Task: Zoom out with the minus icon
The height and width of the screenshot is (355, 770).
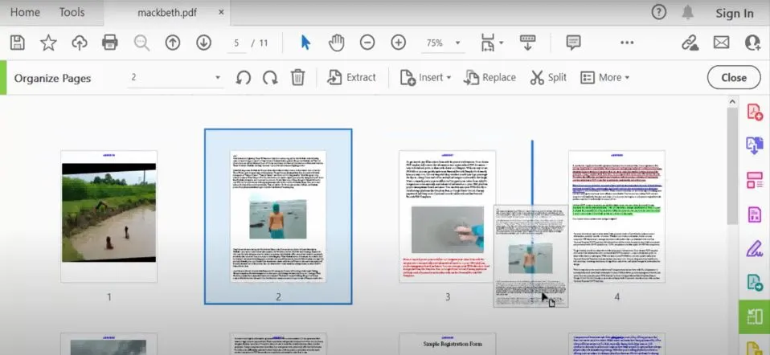Action: (x=367, y=43)
